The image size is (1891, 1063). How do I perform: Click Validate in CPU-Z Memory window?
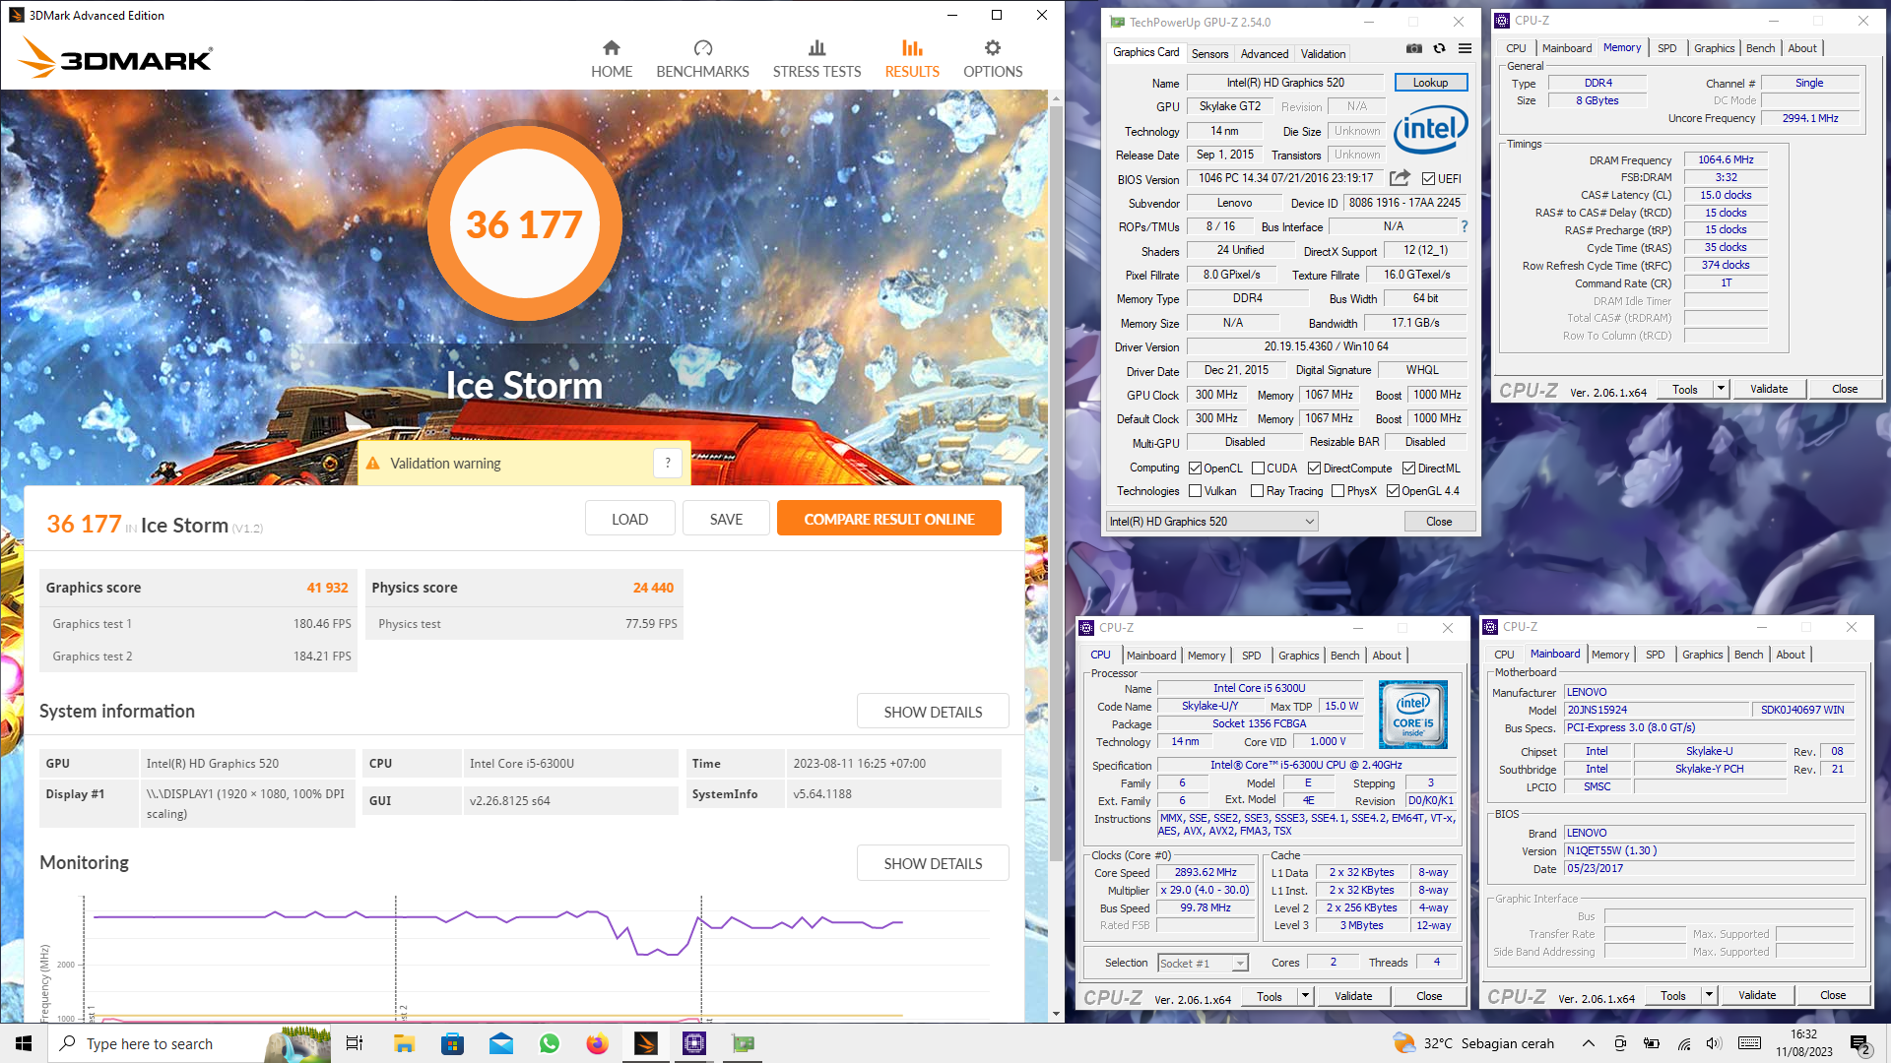click(1768, 389)
